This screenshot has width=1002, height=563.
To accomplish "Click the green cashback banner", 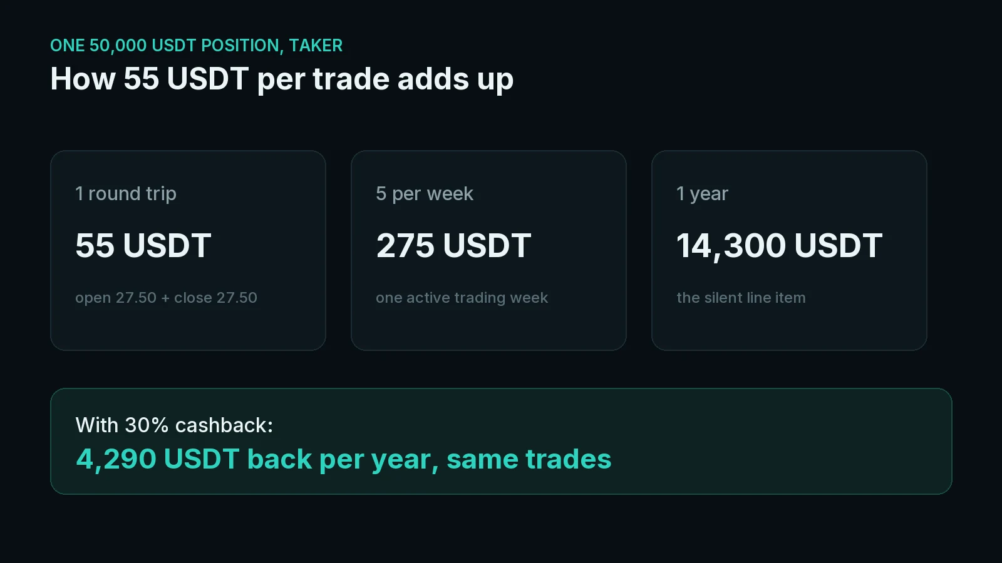I will (501, 441).
